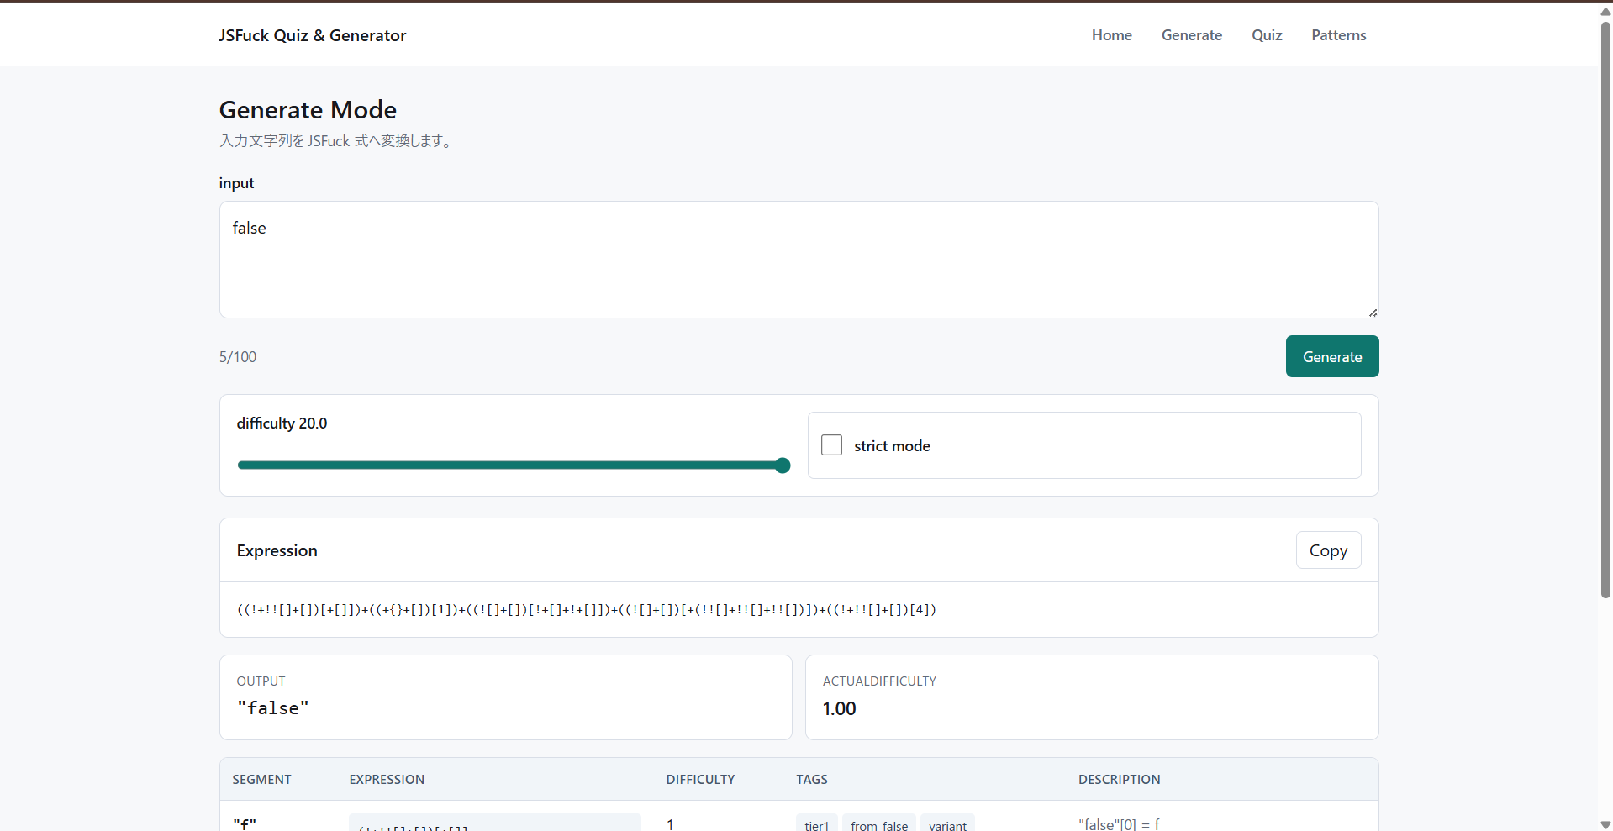This screenshot has height=831, width=1613.
Task: Click the Expression section title
Action: coord(277,550)
